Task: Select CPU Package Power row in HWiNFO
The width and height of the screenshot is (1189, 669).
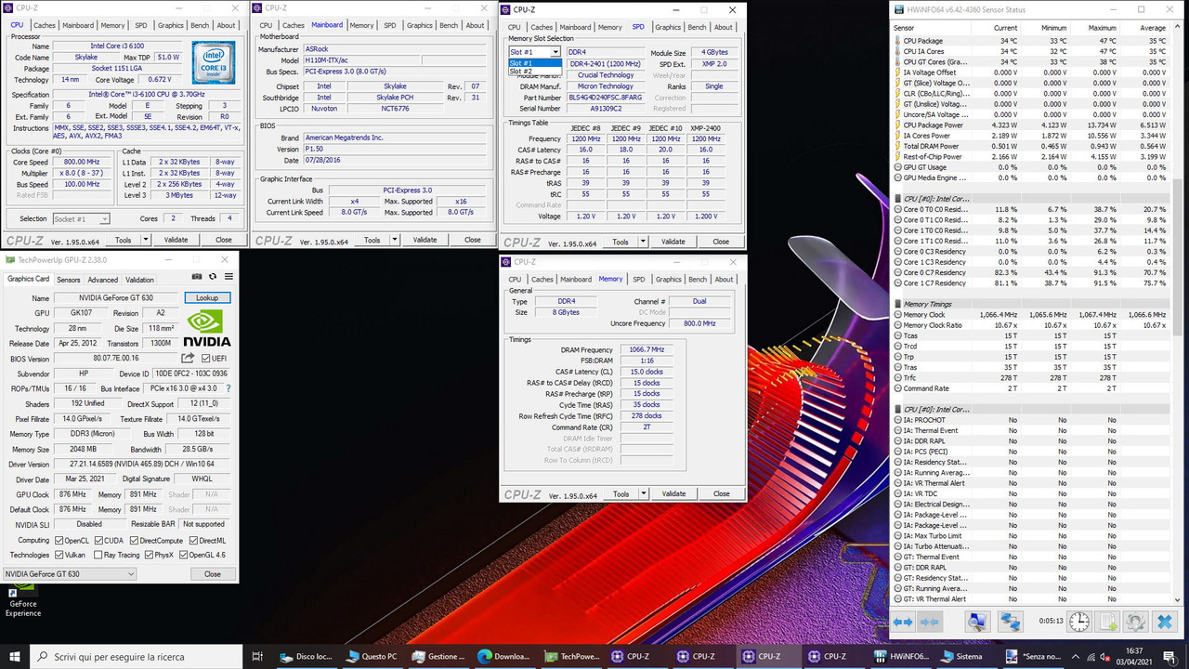Action: [x=1031, y=125]
